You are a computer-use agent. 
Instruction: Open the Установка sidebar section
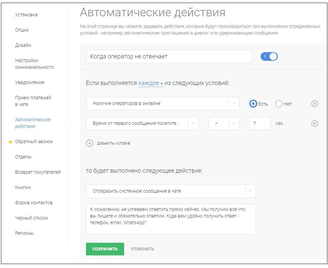click(x=26, y=15)
